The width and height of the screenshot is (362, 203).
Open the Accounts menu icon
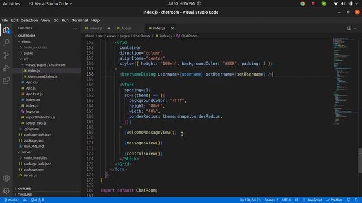pyautogui.click(x=6, y=178)
